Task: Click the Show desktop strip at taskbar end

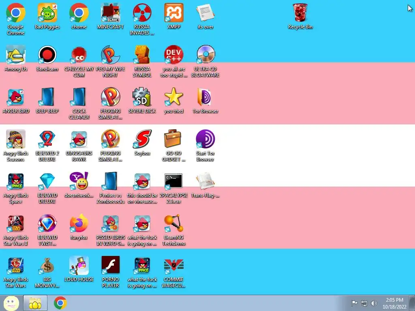Action: (412, 303)
